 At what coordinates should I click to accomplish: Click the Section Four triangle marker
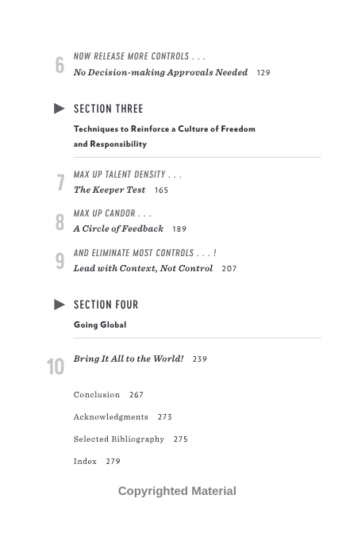pos(60,305)
